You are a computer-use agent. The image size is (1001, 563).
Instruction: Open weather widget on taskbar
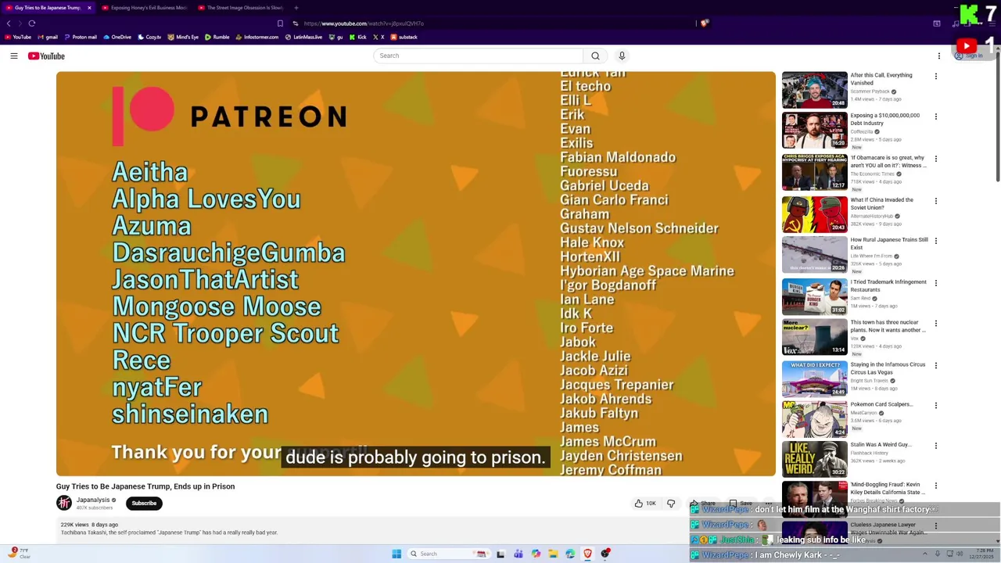click(x=19, y=554)
